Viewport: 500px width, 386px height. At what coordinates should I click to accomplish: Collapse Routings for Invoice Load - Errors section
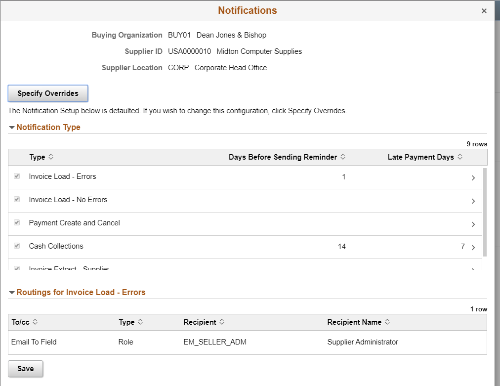12,293
